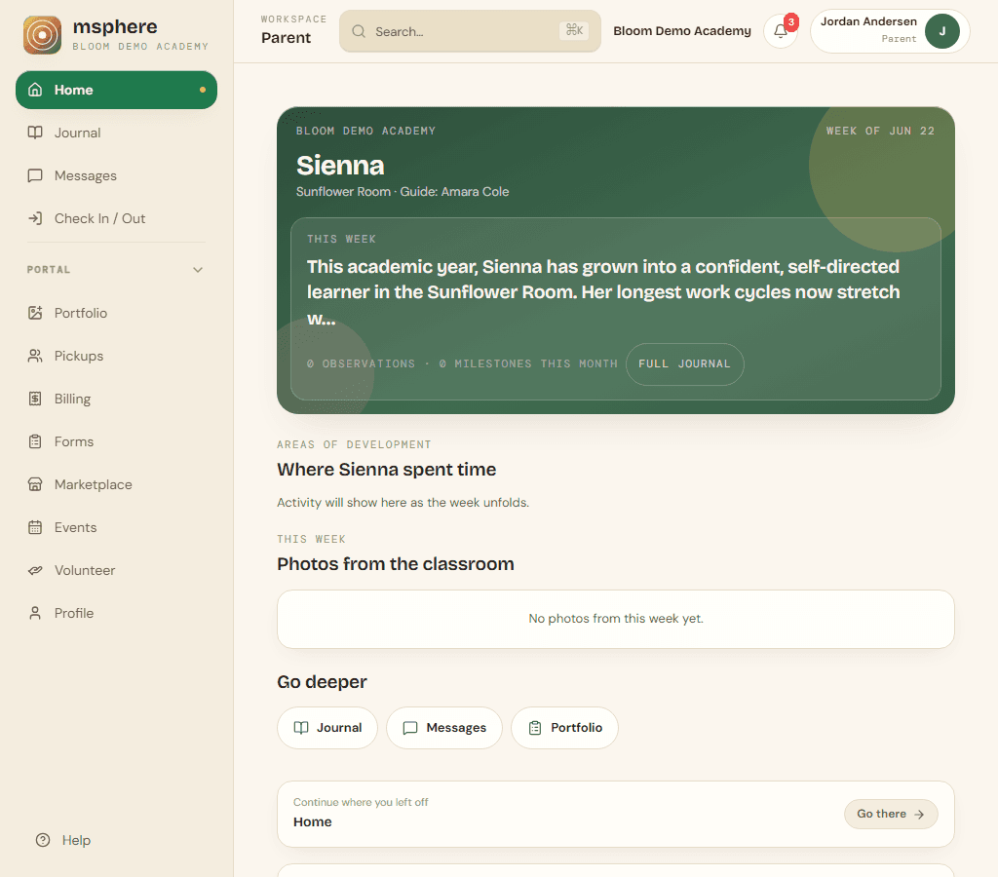
Task: Click the msphere logo icon
Action: (x=42, y=35)
